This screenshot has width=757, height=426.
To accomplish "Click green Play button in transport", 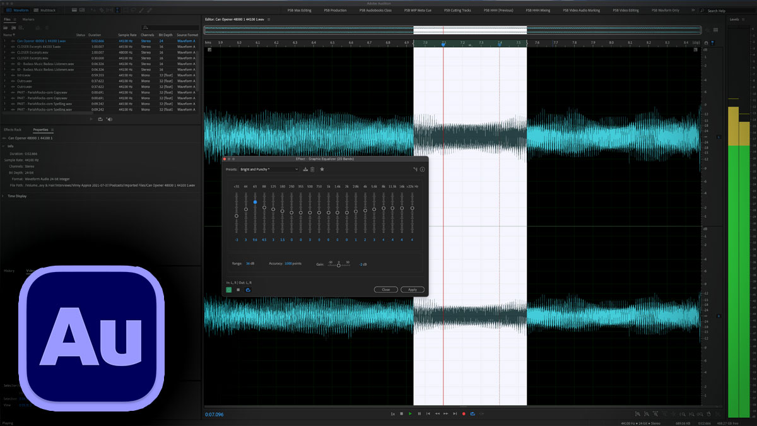I will pos(410,414).
